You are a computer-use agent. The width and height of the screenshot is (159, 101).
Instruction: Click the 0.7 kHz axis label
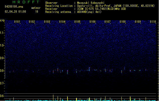coord(2,83)
